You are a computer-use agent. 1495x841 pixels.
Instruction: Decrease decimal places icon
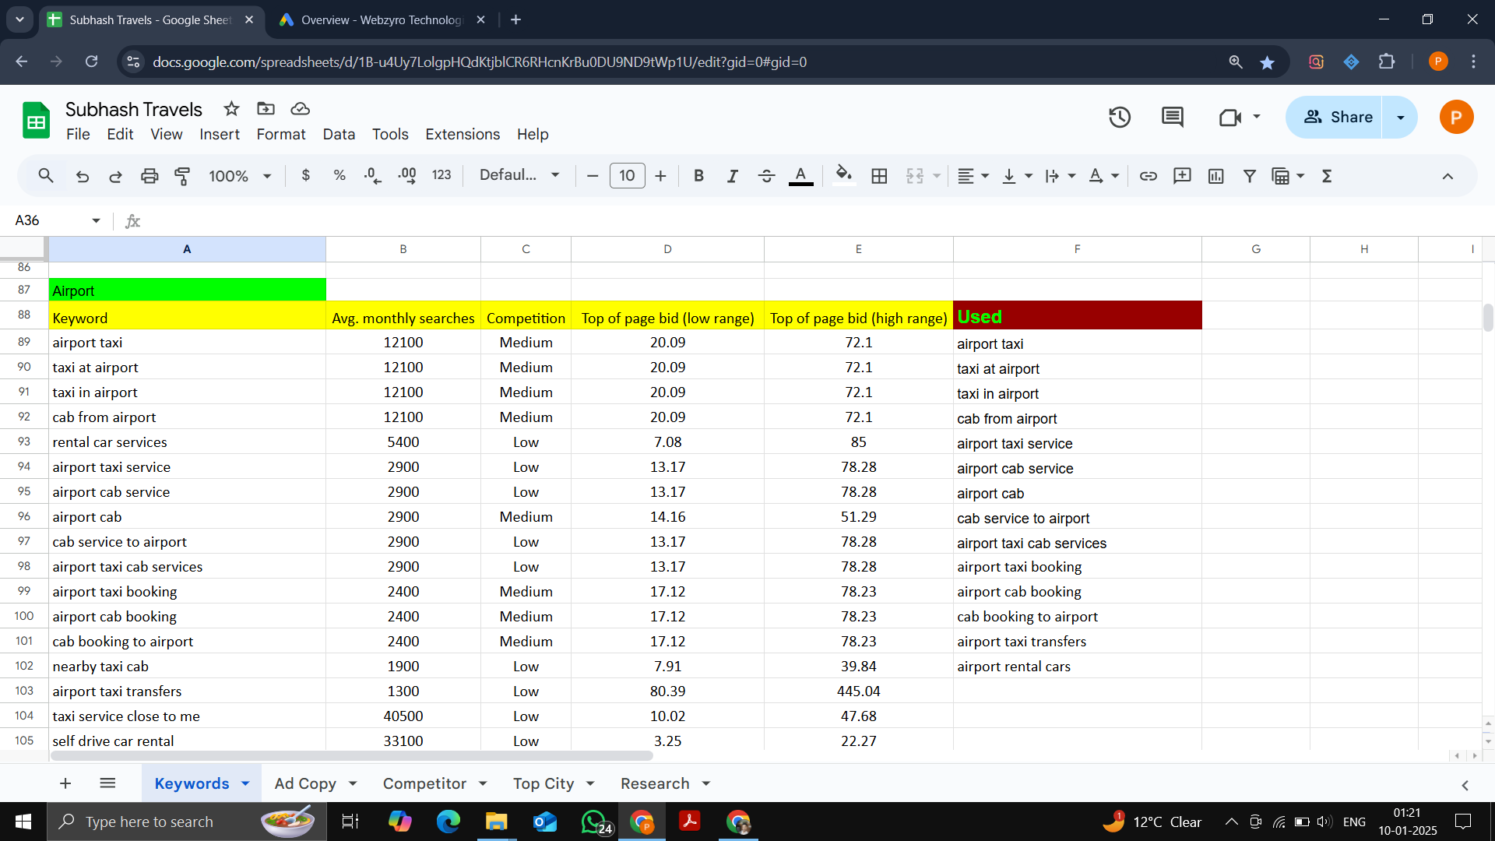pyautogui.click(x=373, y=176)
